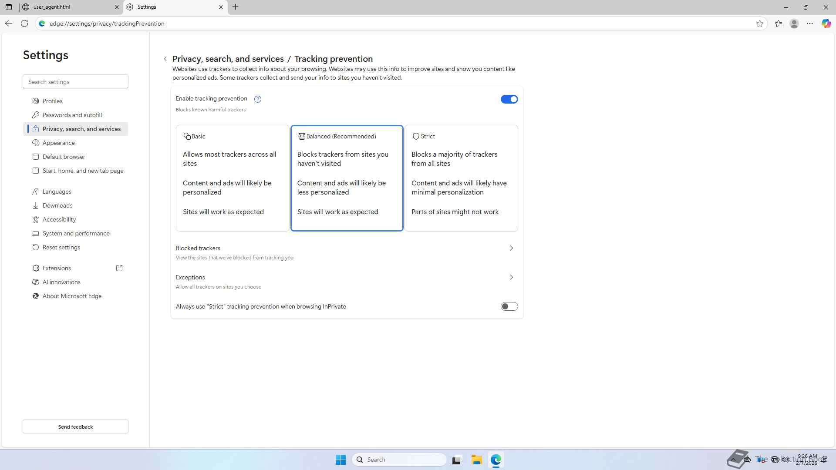Add page to favorites star icon
Image resolution: width=836 pixels, height=470 pixels.
pos(760,23)
